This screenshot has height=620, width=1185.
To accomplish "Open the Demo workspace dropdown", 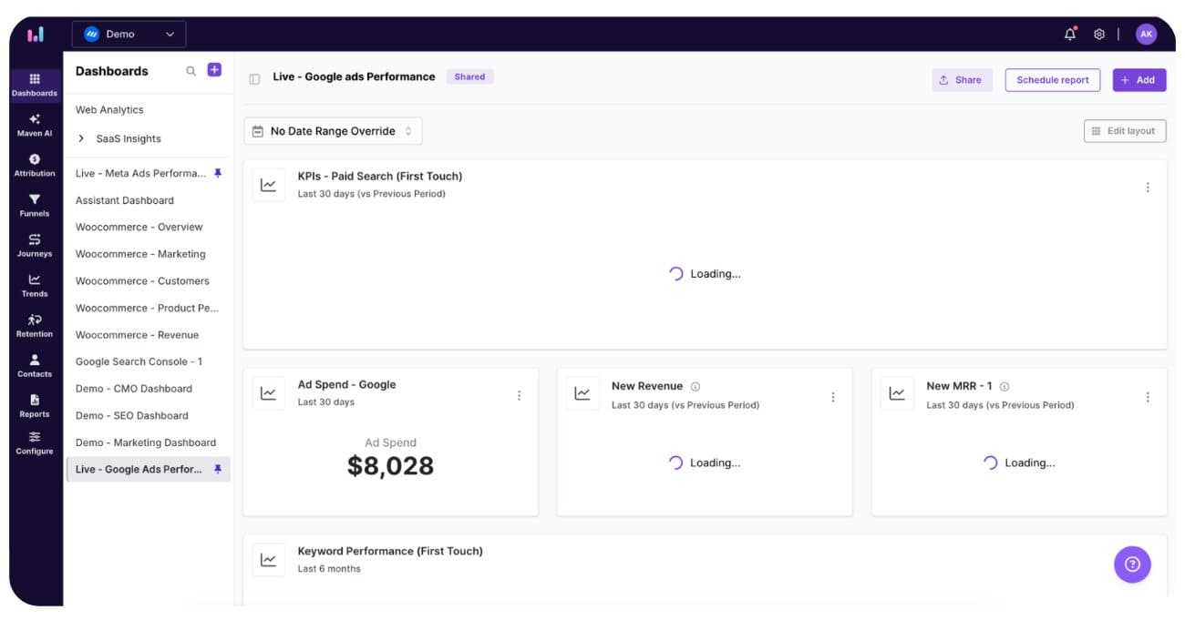I will (129, 35).
